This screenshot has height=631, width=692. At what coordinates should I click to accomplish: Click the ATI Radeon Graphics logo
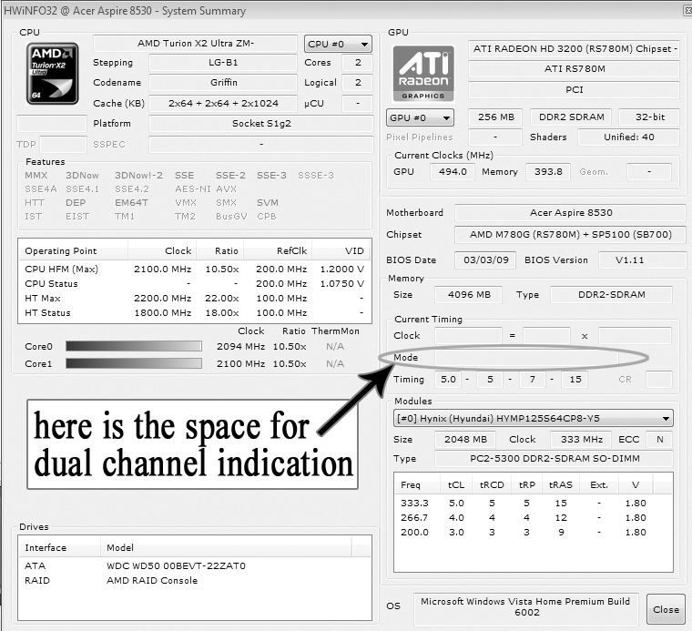pos(423,74)
